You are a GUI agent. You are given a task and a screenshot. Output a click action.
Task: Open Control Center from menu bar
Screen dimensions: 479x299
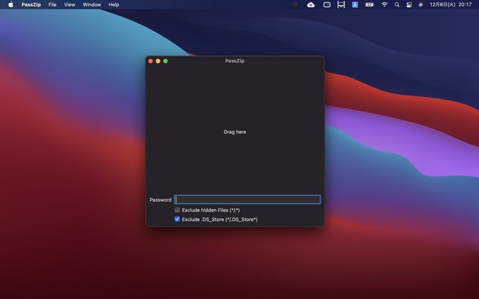(409, 5)
